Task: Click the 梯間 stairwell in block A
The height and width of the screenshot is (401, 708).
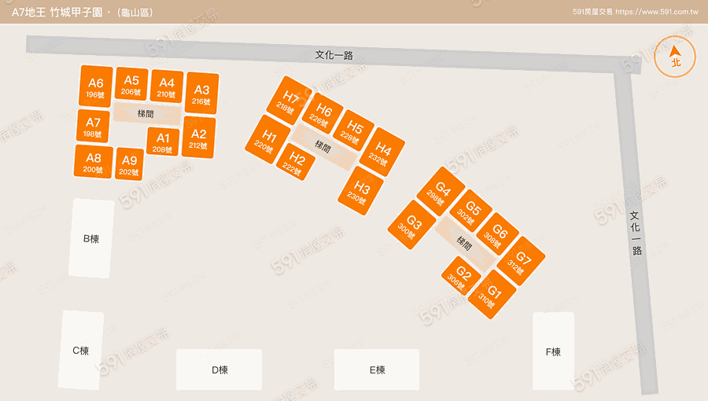Action: (146, 113)
